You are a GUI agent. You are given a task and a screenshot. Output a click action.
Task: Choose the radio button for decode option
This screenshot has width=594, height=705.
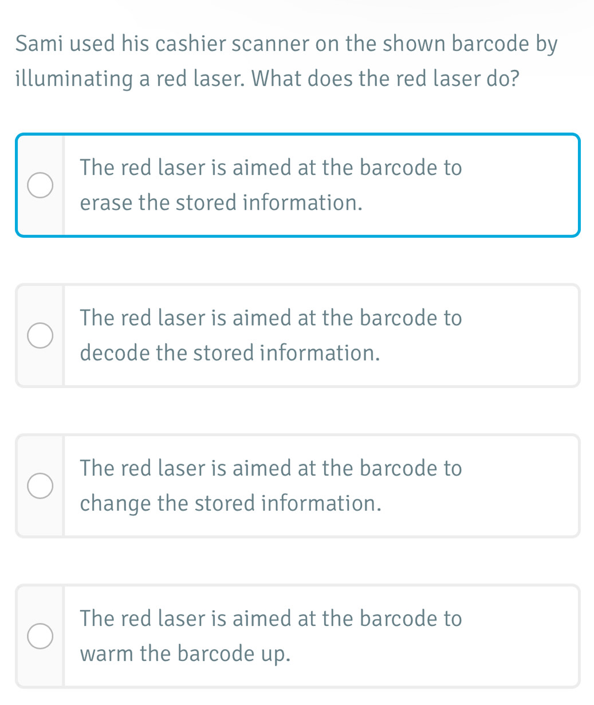pos(40,335)
